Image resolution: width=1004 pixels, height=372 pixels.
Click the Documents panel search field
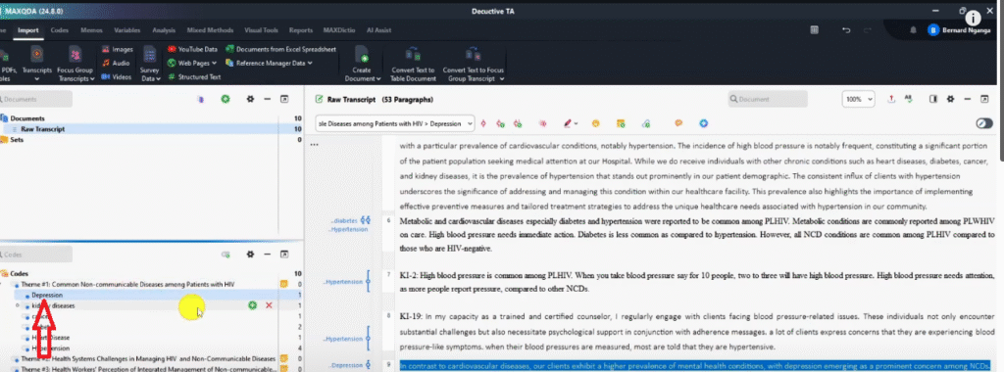pyautogui.click(x=36, y=99)
